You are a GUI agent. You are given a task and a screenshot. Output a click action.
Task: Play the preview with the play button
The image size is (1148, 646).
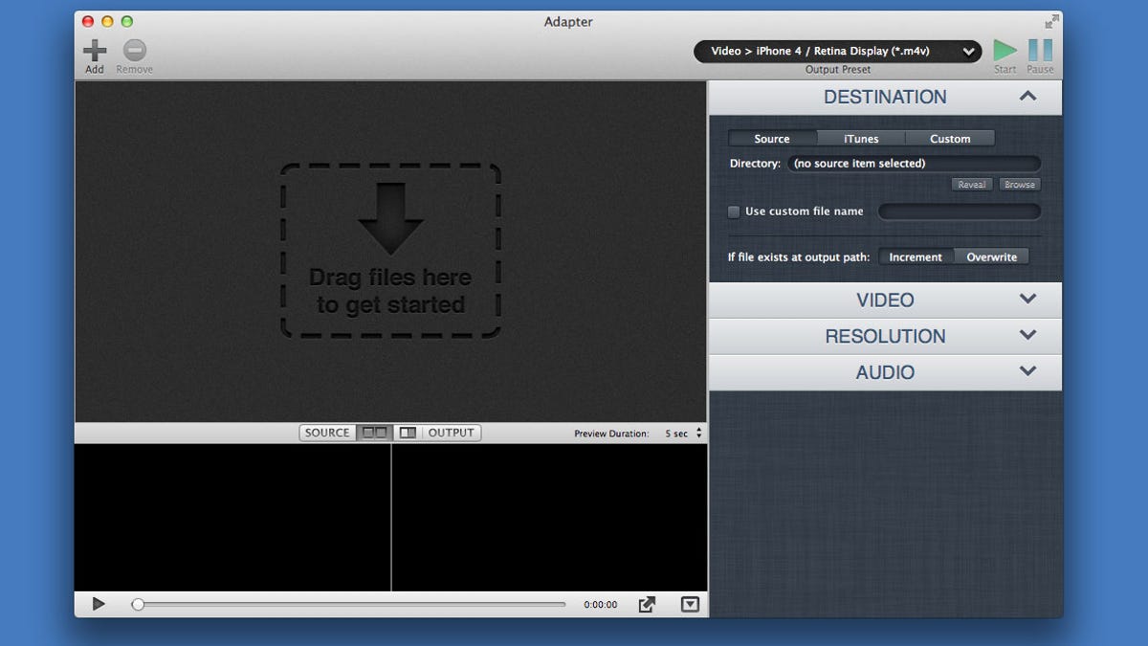(99, 604)
